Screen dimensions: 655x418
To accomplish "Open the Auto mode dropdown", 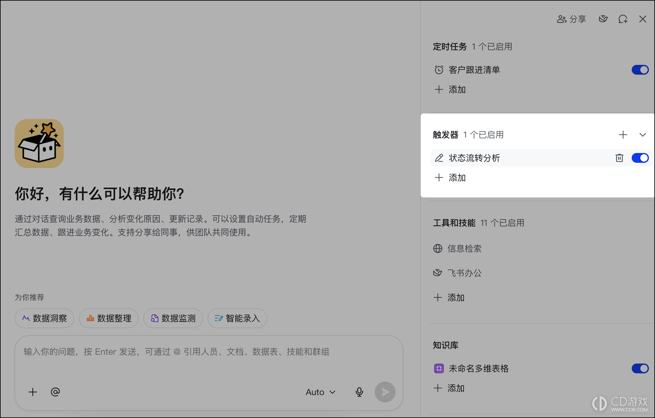I will pyautogui.click(x=321, y=392).
